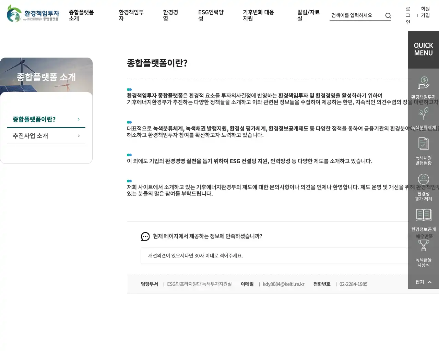Click the search magnifier icon
The image size is (439, 351).
(388, 16)
